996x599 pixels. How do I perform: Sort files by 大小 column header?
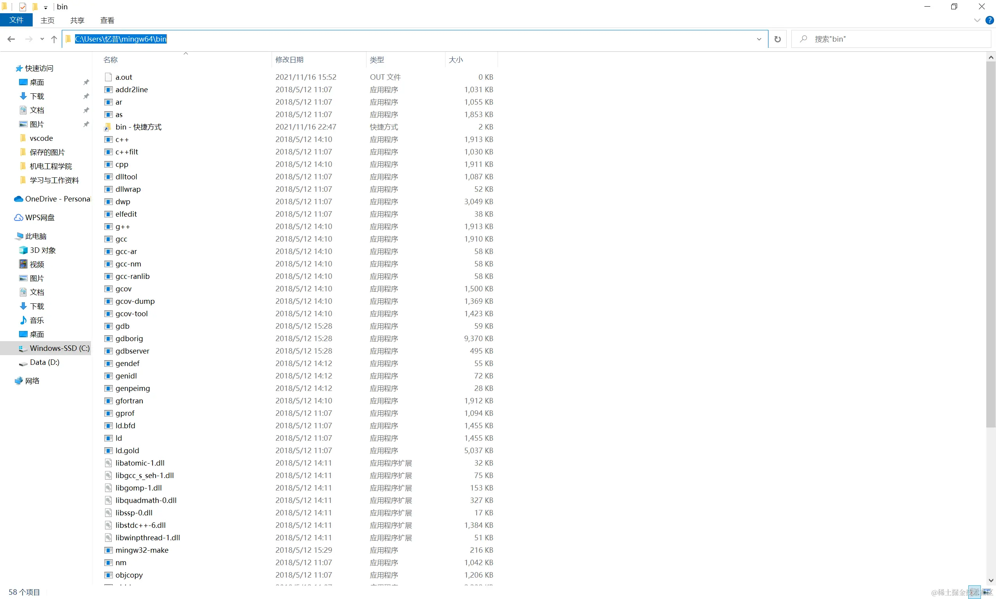point(456,60)
